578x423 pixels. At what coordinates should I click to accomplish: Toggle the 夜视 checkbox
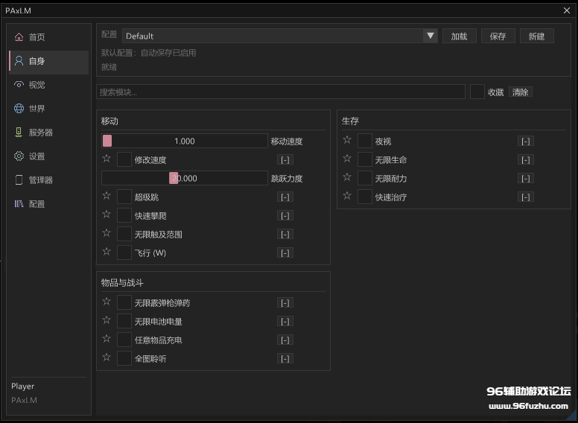(x=365, y=141)
